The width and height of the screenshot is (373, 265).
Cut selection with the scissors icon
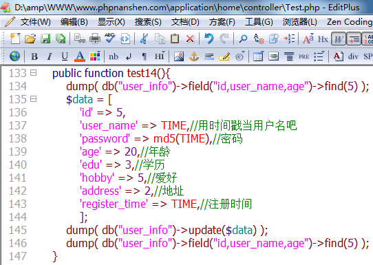click(x=144, y=39)
